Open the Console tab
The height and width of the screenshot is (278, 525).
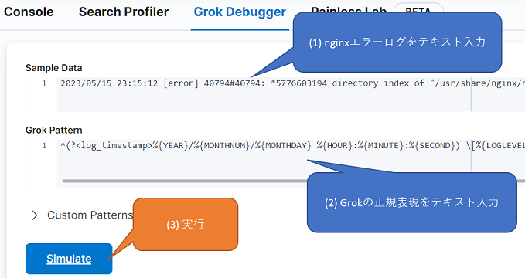coord(29,12)
